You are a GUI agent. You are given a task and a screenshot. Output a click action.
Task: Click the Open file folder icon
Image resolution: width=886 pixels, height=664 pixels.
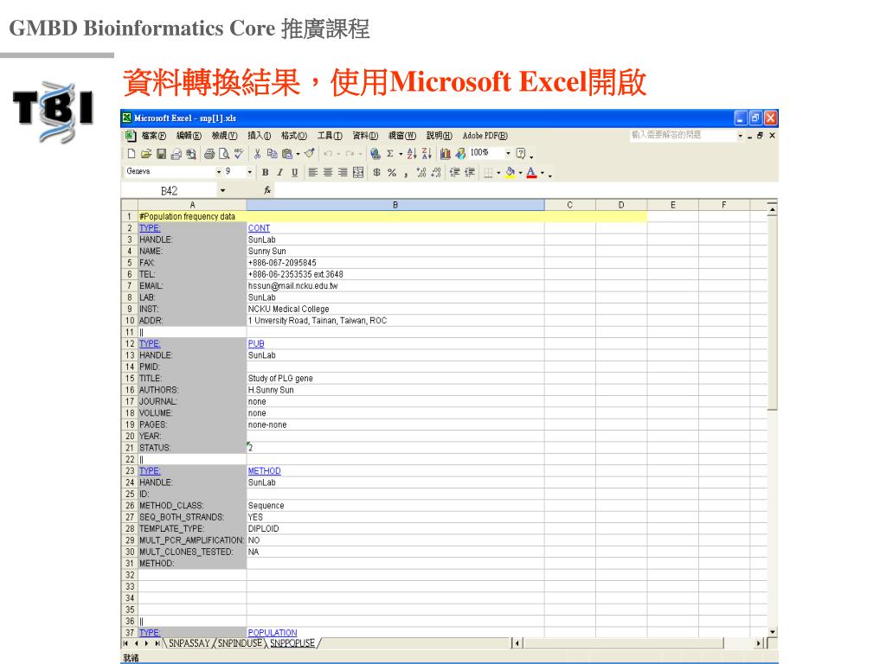click(x=146, y=154)
